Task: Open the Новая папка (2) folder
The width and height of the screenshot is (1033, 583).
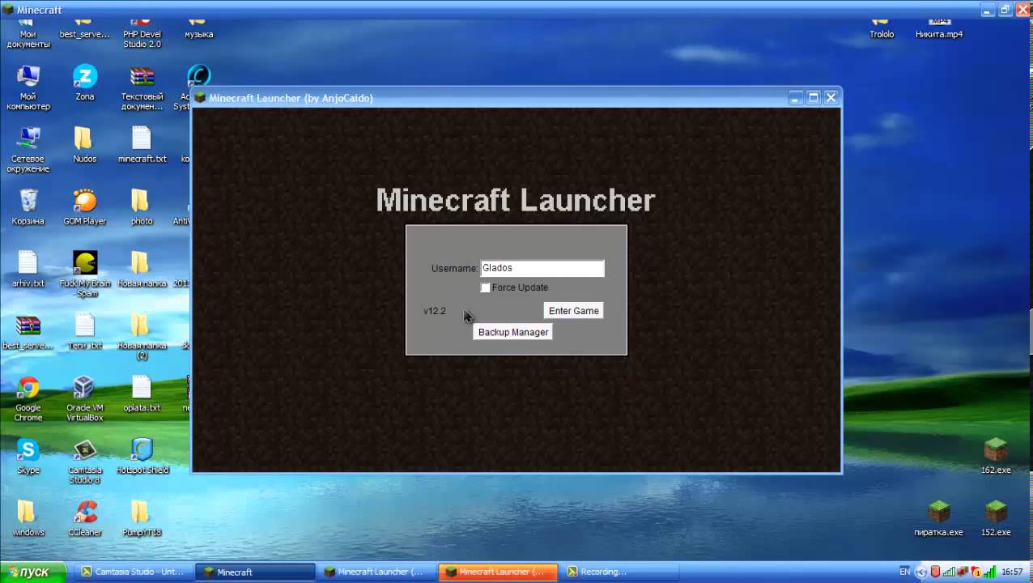Action: tap(142, 336)
